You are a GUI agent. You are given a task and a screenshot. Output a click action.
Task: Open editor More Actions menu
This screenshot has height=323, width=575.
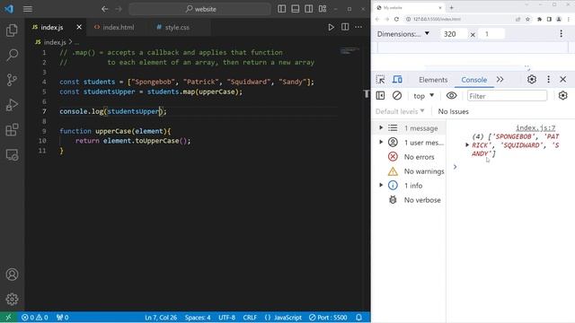358,27
